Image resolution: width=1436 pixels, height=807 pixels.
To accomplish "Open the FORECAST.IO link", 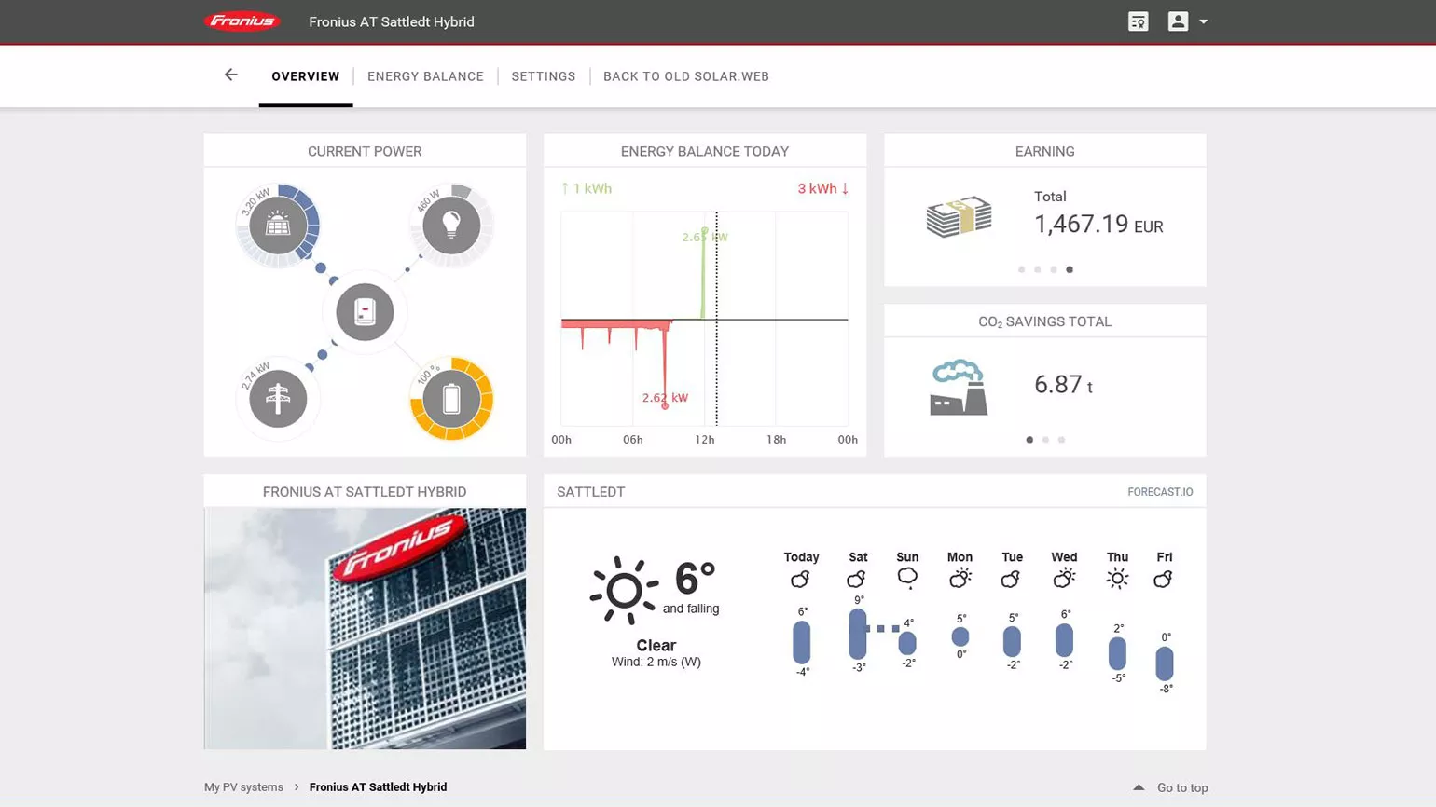I will click(1160, 492).
